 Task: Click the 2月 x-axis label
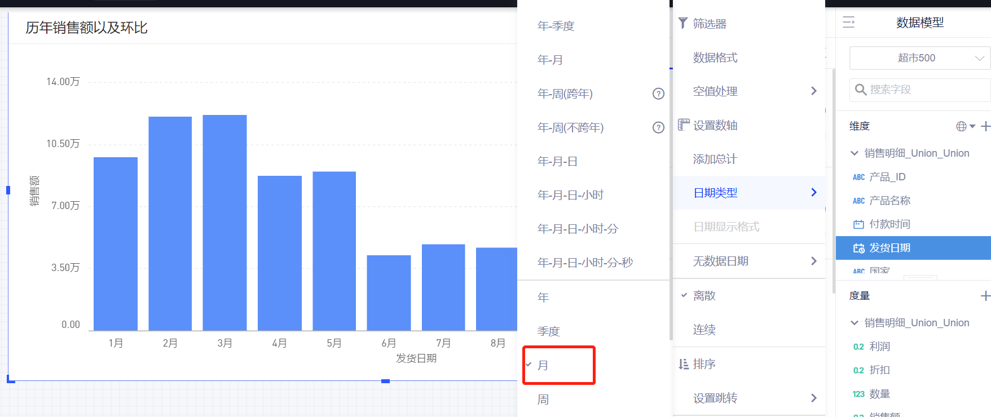pyautogui.click(x=170, y=343)
